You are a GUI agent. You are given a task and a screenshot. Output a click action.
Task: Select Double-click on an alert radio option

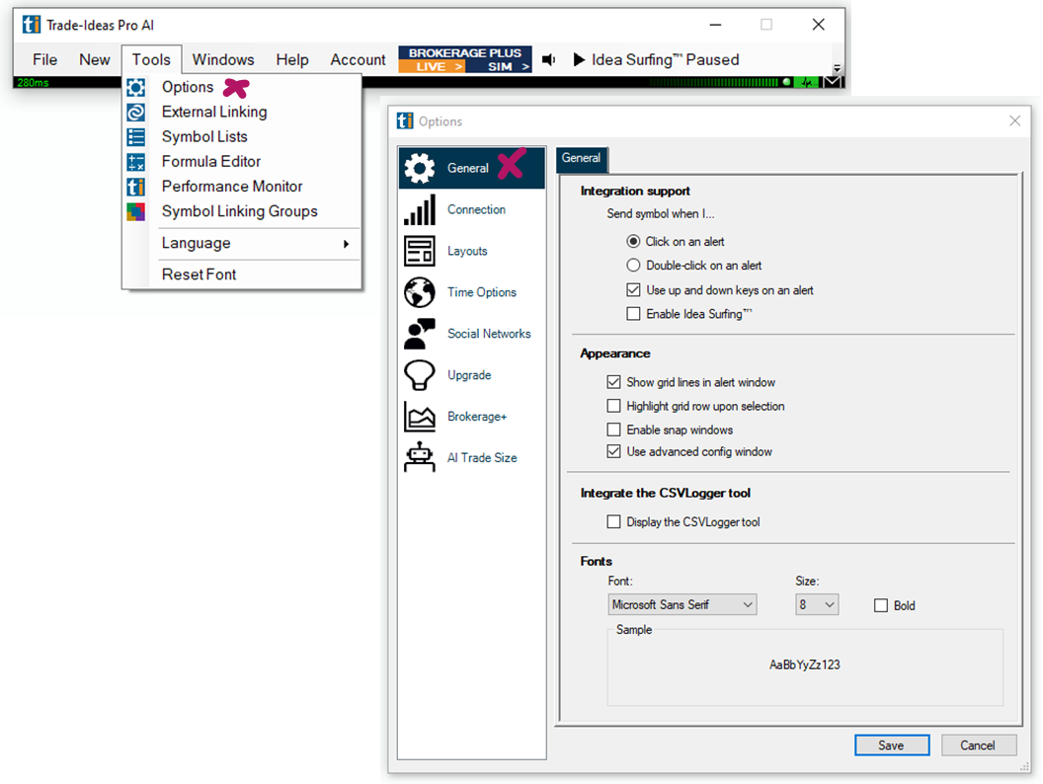click(633, 266)
